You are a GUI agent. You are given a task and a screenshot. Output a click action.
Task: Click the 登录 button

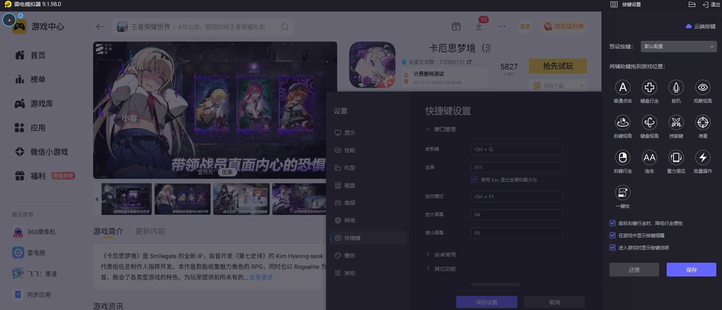coord(525,26)
